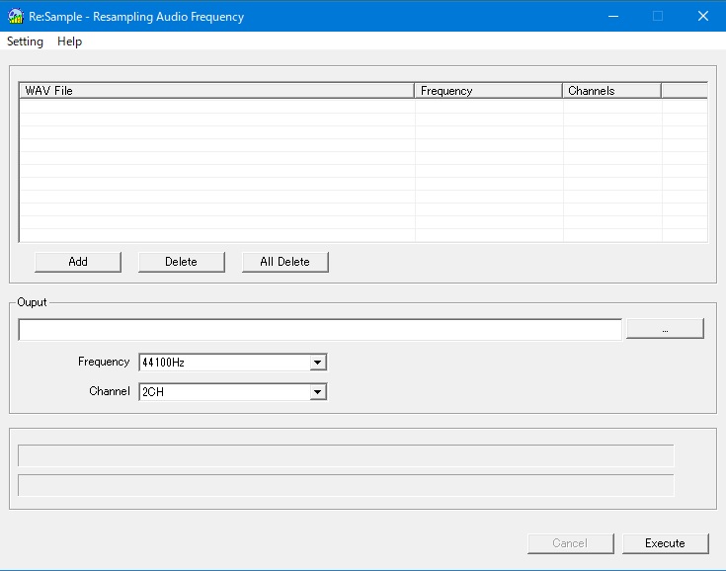Click the WAV File column header
This screenshot has height=571, width=726.
(216, 91)
